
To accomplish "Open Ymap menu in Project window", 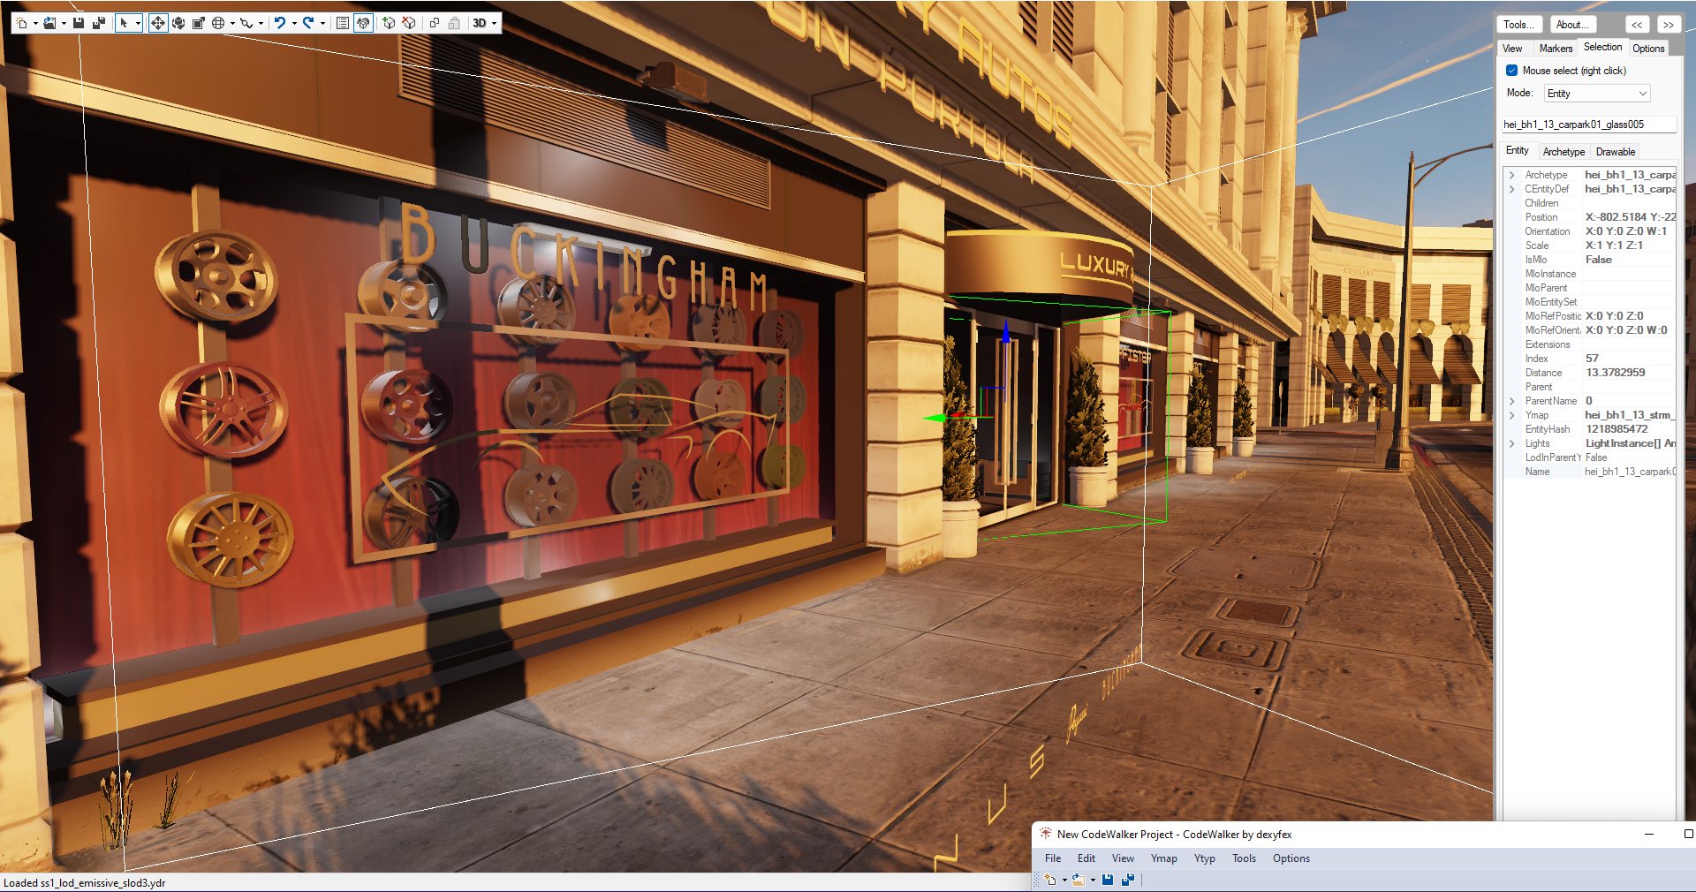I will click(x=1163, y=858).
